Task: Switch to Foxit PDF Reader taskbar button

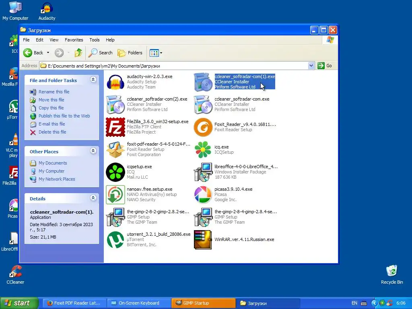Action: 74,303
